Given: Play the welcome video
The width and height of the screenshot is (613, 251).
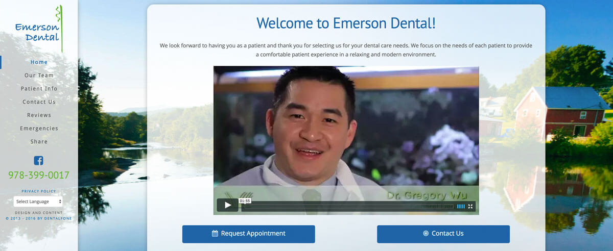Looking at the screenshot, I should (x=228, y=206).
